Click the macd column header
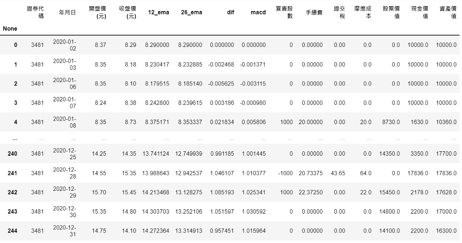This screenshot has height=243, width=462. coord(258,12)
